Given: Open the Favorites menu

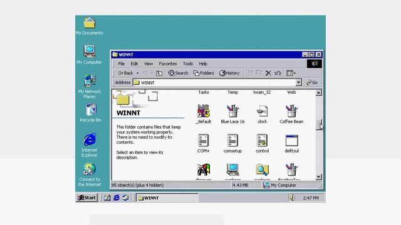Looking at the screenshot, I should click(x=168, y=64).
